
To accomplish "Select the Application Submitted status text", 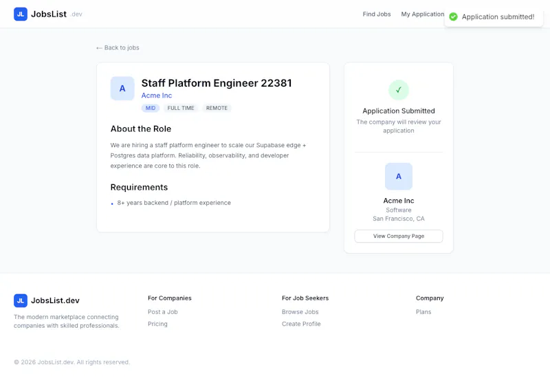I will 399,111.
